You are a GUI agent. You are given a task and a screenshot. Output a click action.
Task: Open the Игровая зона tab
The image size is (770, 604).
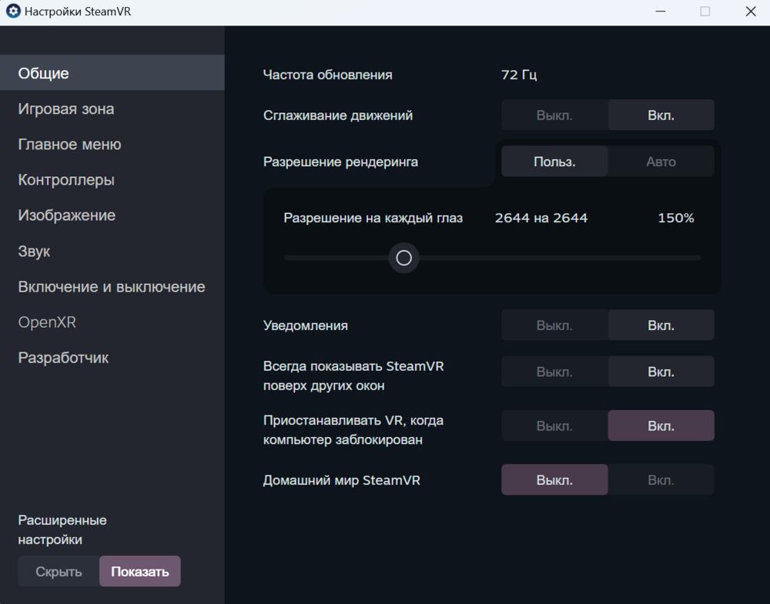coord(66,109)
